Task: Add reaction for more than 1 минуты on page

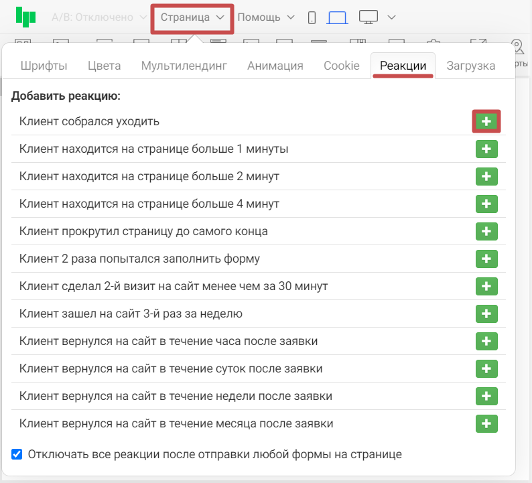Action: [x=486, y=149]
